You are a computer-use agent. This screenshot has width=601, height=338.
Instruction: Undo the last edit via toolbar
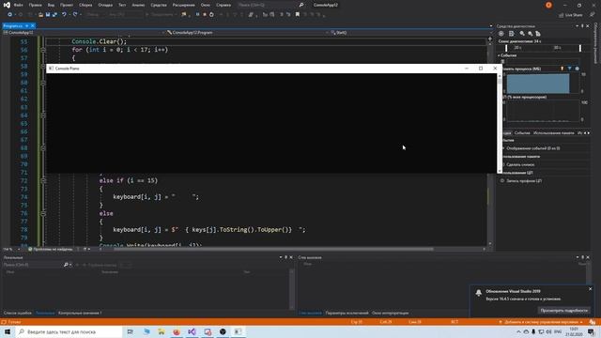[x=64, y=15]
